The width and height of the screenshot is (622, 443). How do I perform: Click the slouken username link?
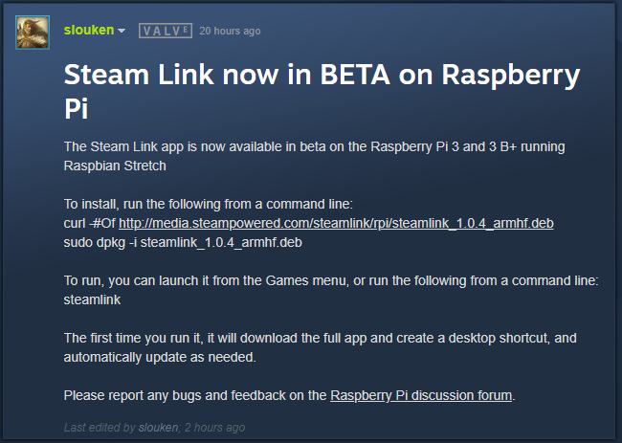(89, 31)
